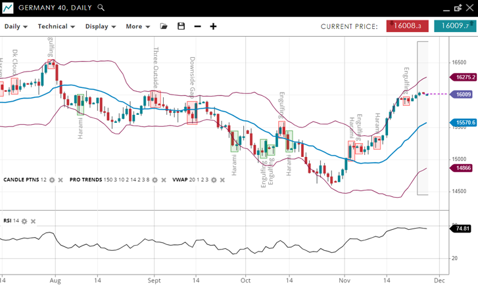Image resolution: width=478 pixels, height=287 pixels.
Task: Click the magnifier search icon beside Germany 40
Action: [101, 8]
